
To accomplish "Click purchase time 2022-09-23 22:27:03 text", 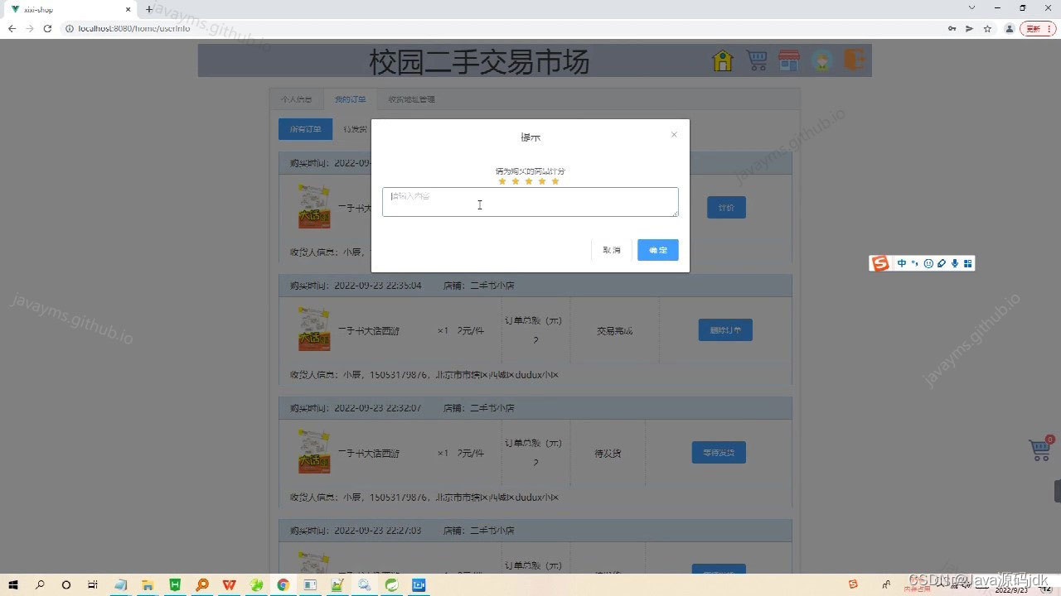I will (x=378, y=531).
